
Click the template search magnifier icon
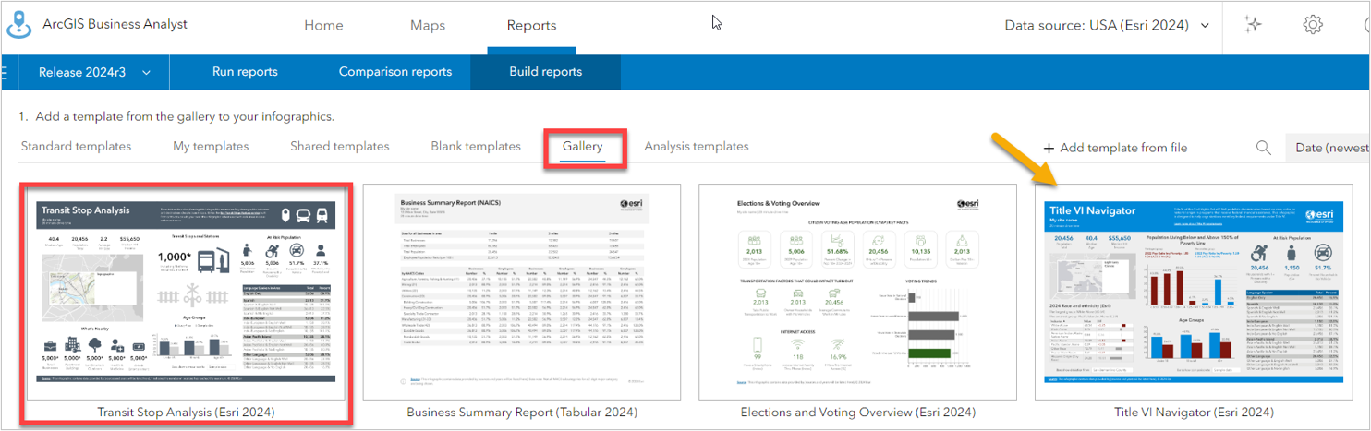[1263, 148]
